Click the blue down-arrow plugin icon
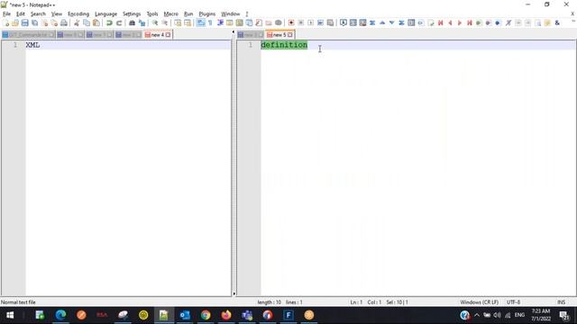 coord(391,22)
